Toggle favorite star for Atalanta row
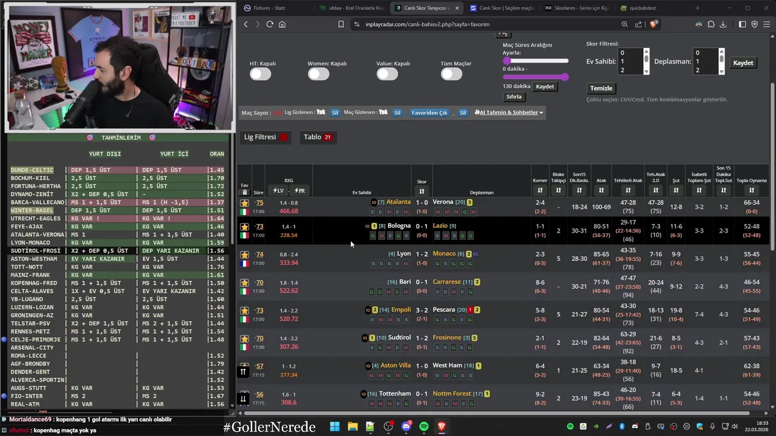 [x=244, y=203]
